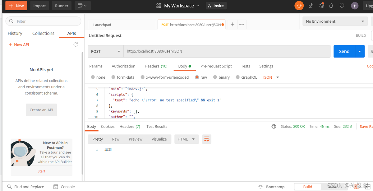Open the satellite capture requests icon
Screen dimensions: 373x191
[x=311, y=6]
